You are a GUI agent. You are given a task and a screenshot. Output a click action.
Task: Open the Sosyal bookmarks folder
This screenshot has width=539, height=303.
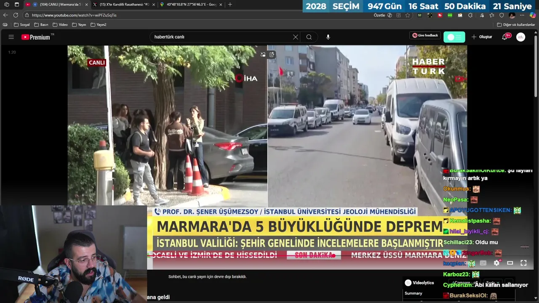pyautogui.click(x=22, y=25)
